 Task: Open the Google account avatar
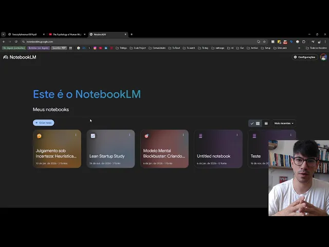323,57
